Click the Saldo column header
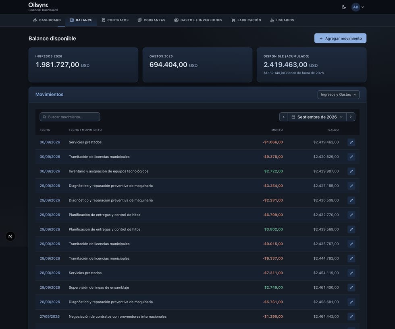Image resolution: width=395 pixels, height=329 pixels. [x=333, y=130]
